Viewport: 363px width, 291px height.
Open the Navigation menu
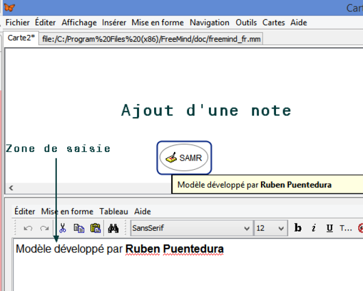click(209, 23)
